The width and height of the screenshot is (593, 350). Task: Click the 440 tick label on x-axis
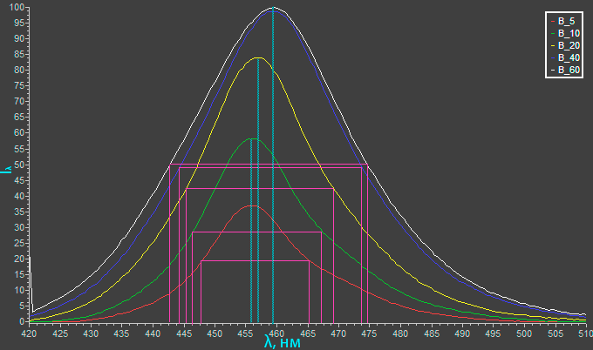[x=152, y=332]
